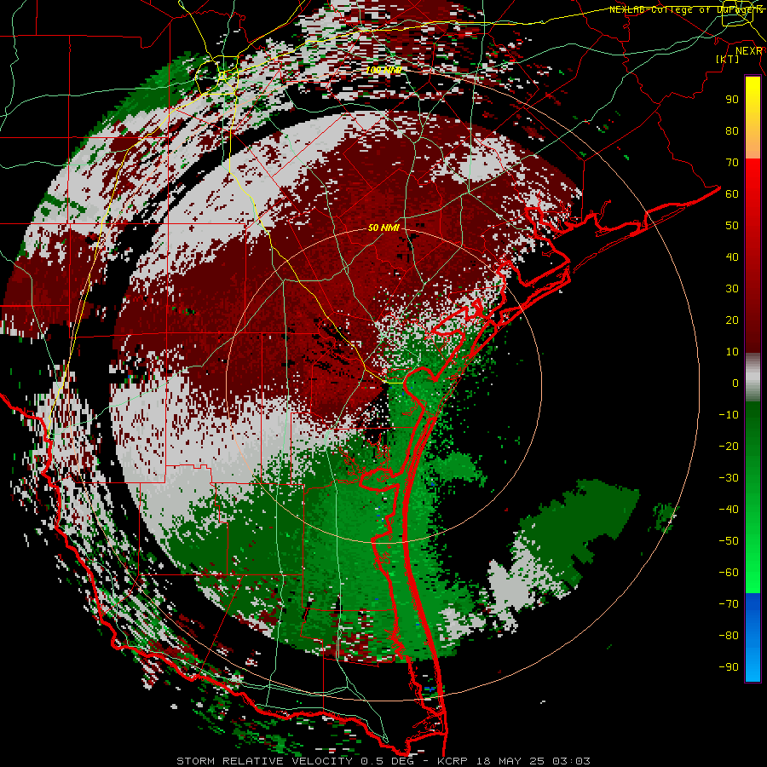This screenshot has height=767, width=767.
Task: Click the positive 30 knot scale label
Action: [x=732, y=289]
